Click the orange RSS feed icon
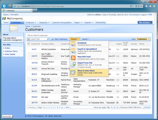 pos(73,58)
